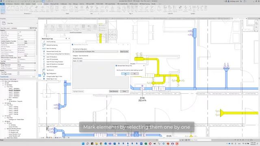Select Level 1 - Ventilation in Project Browser

click(x=14, y=88)
